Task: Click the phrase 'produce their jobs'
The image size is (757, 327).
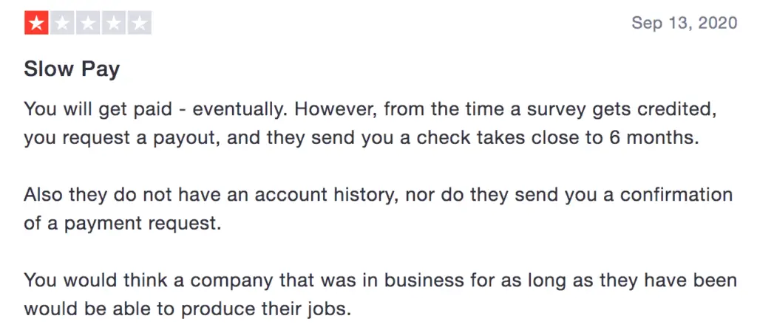Action: [264, 309]
